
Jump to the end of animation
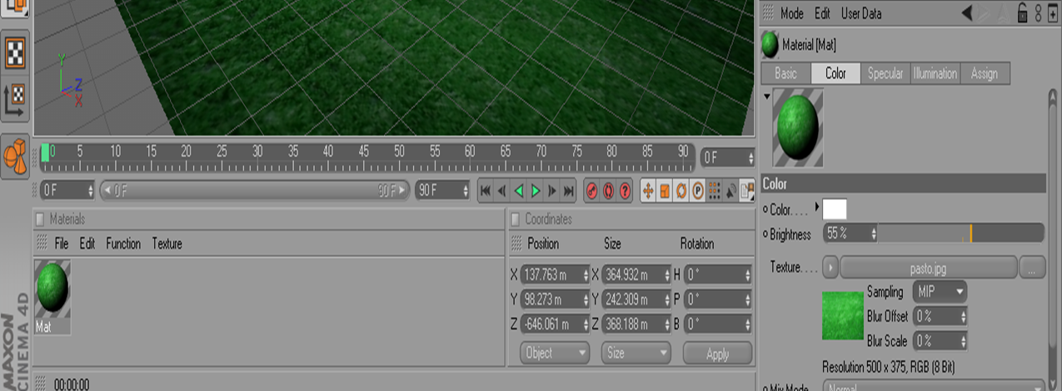tap(569, 191)
